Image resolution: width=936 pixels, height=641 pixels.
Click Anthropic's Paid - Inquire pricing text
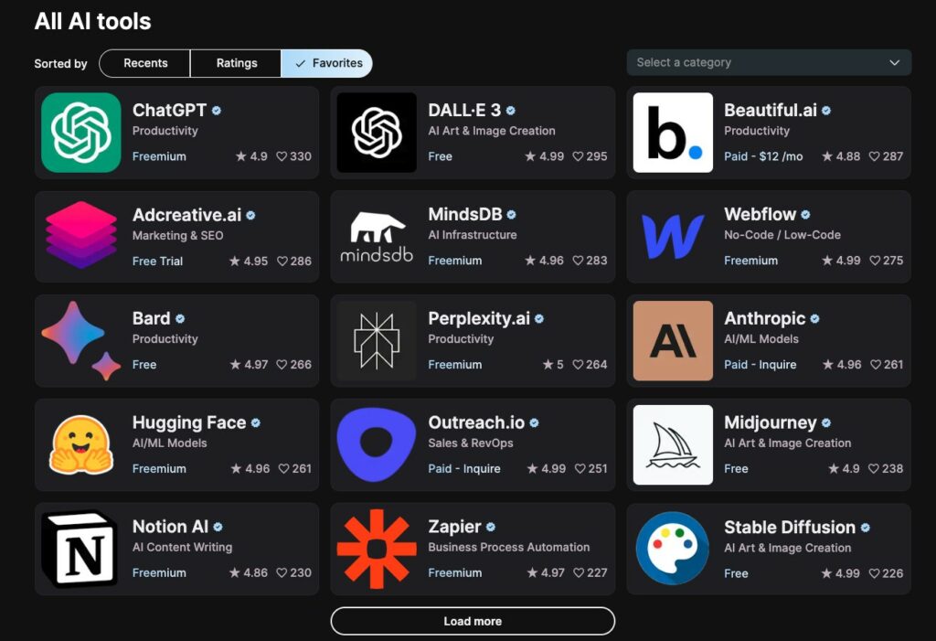coord(760,365)
